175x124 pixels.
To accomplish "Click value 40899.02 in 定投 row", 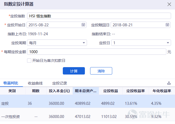I will click(x=83, y=103).
